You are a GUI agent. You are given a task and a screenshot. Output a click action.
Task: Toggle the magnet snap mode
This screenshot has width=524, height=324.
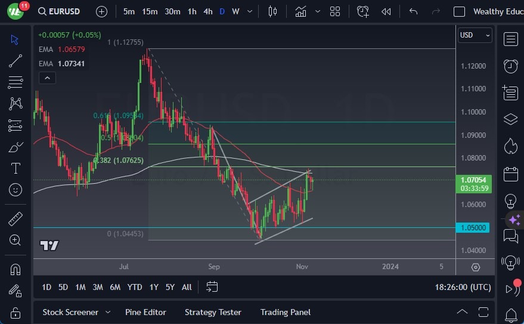[15, 269]
